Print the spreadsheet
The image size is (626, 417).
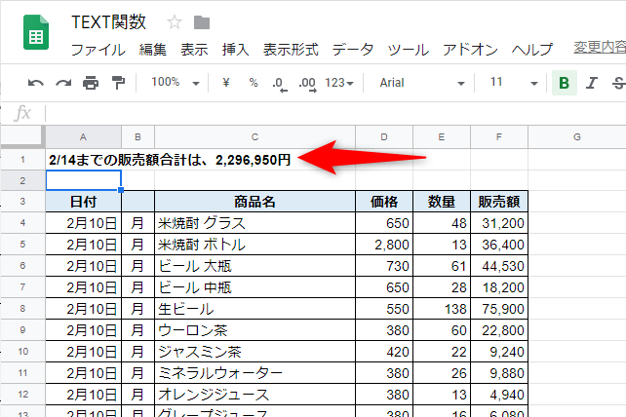click(91, 83)
